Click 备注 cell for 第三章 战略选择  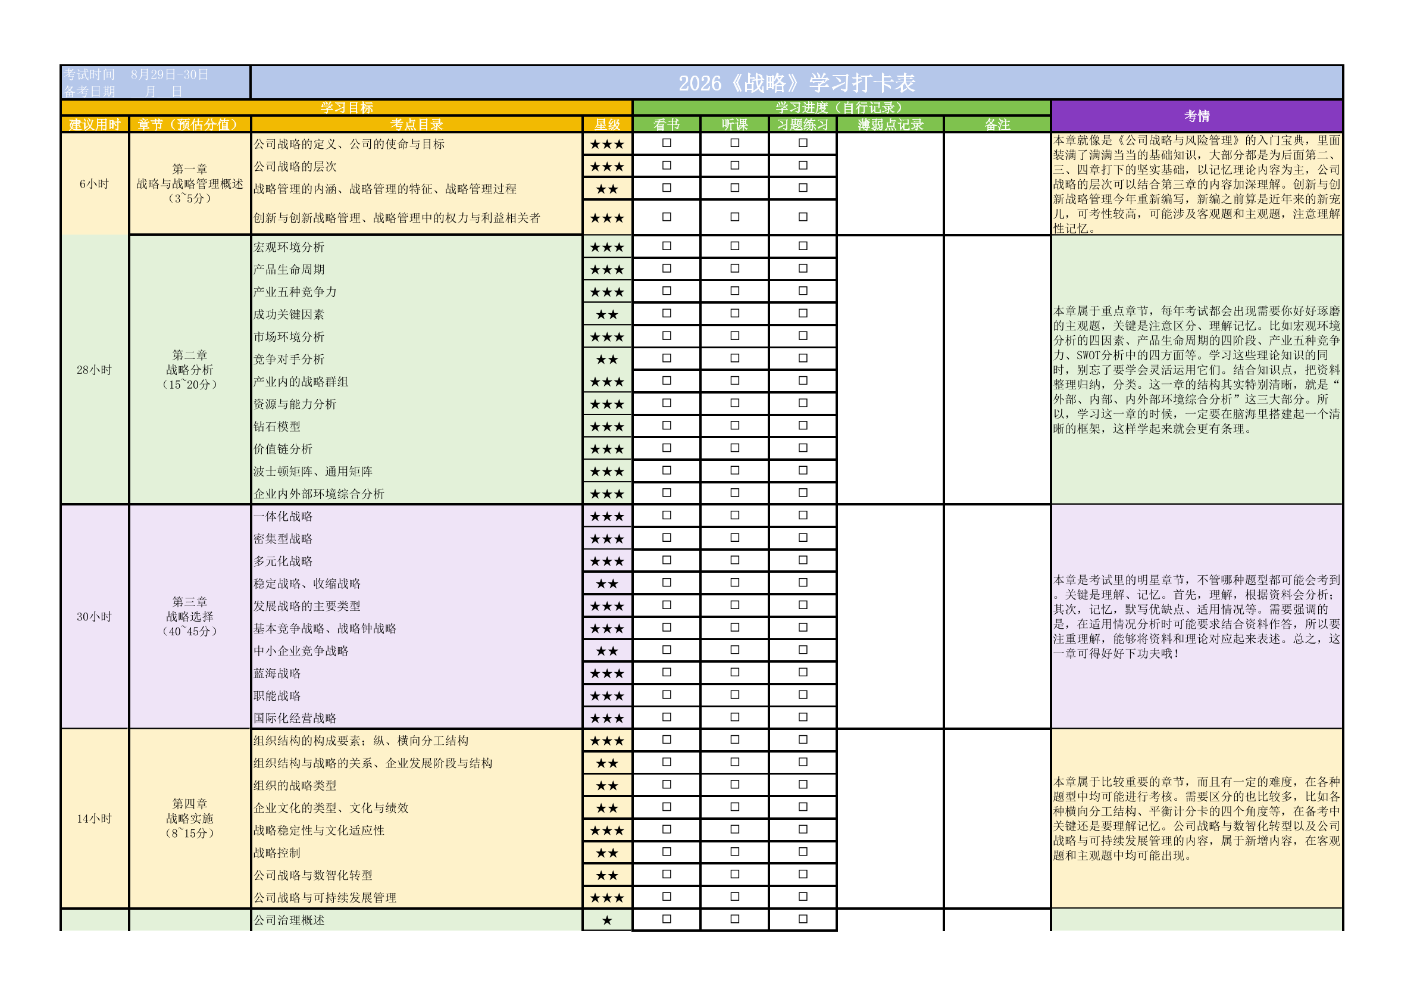[x=997, y=616]
